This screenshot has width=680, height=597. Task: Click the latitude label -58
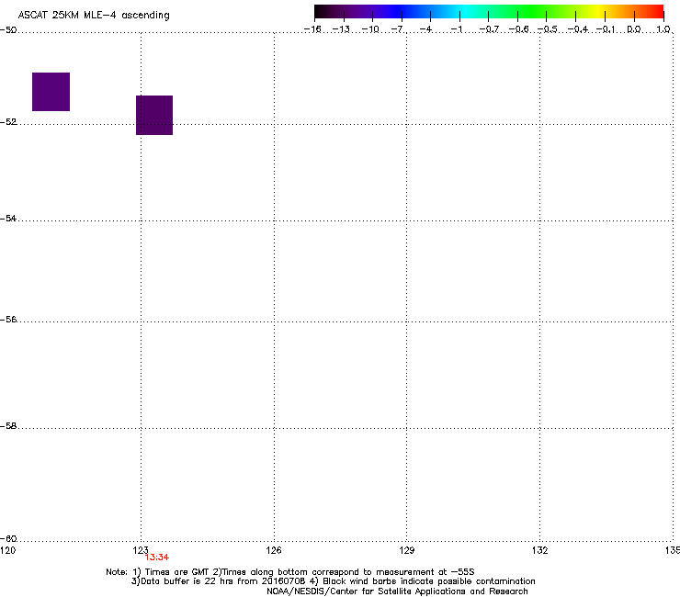[x=8, y=426]
